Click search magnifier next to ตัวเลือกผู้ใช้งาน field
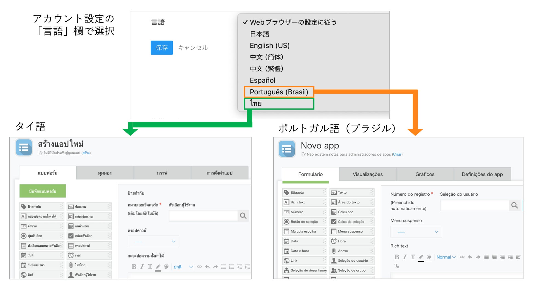The height and width of the screenshot is (285, 535). pyautogui.click(x=243, y=216)
